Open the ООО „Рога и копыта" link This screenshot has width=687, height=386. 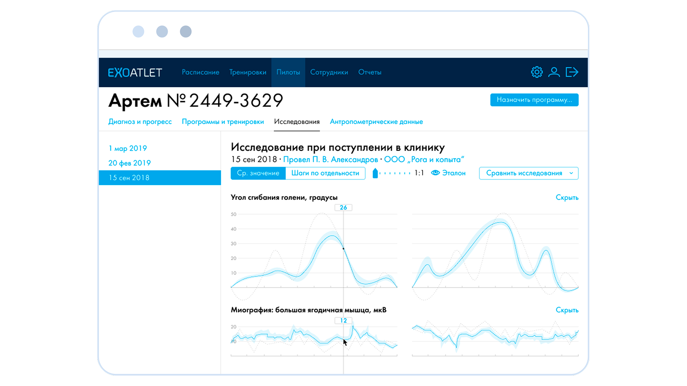(x=424, y=159)
